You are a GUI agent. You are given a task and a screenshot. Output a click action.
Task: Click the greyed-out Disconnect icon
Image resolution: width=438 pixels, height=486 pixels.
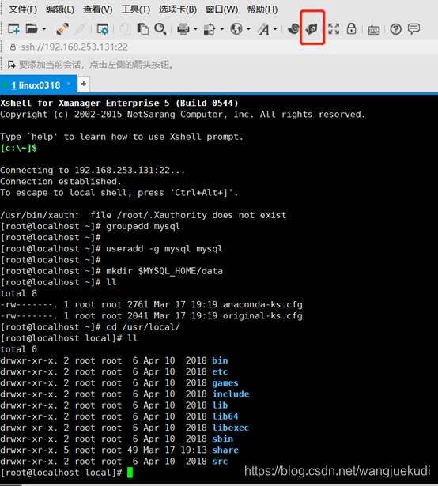pos(80,28)
